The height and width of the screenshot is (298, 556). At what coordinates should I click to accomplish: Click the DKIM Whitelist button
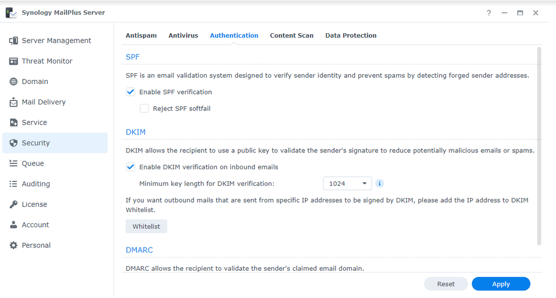coord(147,226)
